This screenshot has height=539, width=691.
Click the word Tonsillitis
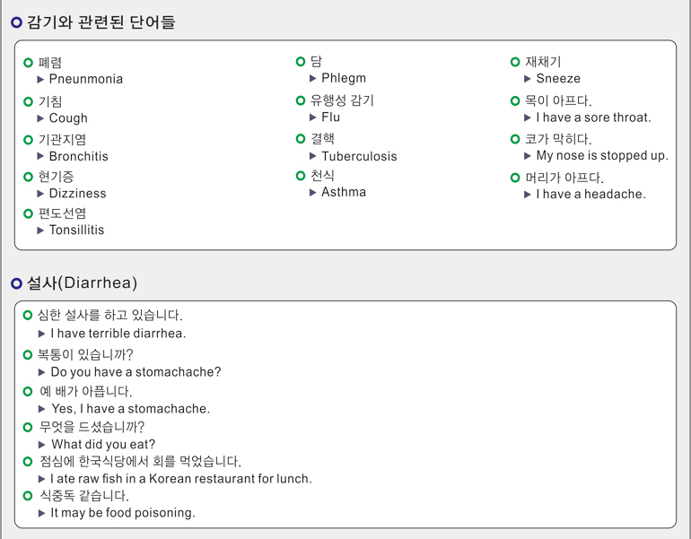point(76,230)
